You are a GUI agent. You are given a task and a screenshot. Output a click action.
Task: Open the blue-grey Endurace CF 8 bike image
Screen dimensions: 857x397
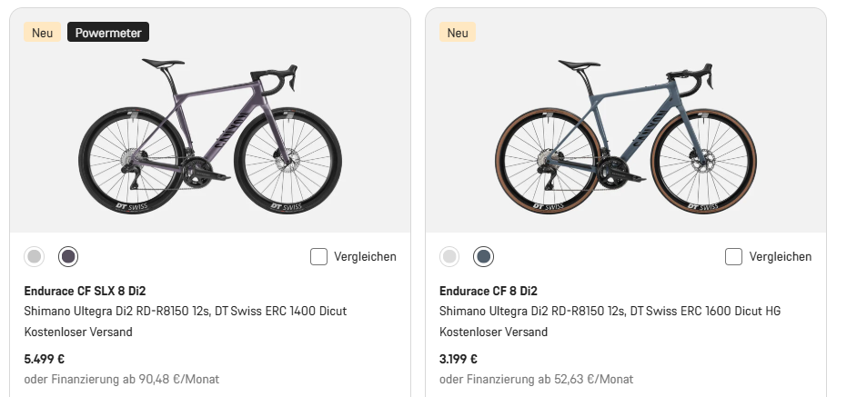click(626, 136)
